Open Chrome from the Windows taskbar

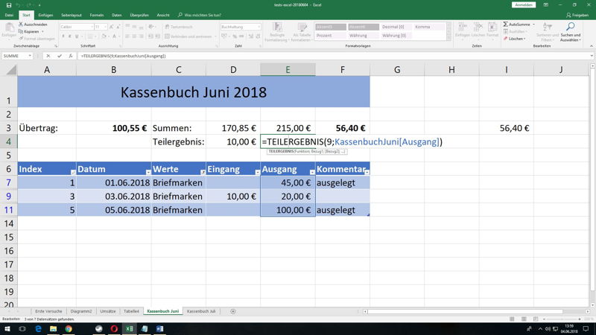click(x=69, y=328)
